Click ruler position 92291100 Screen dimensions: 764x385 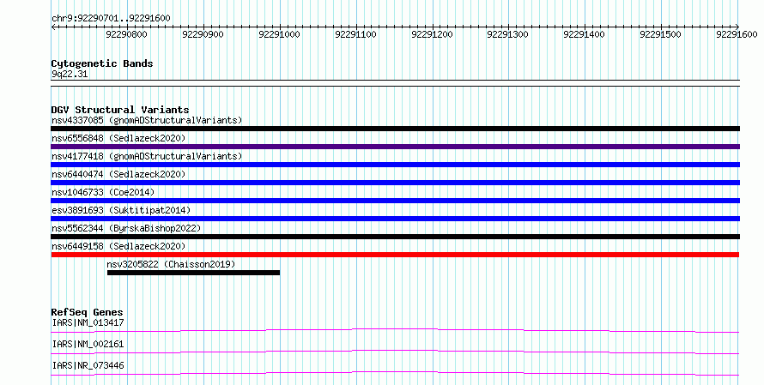[x=355, y=34]
